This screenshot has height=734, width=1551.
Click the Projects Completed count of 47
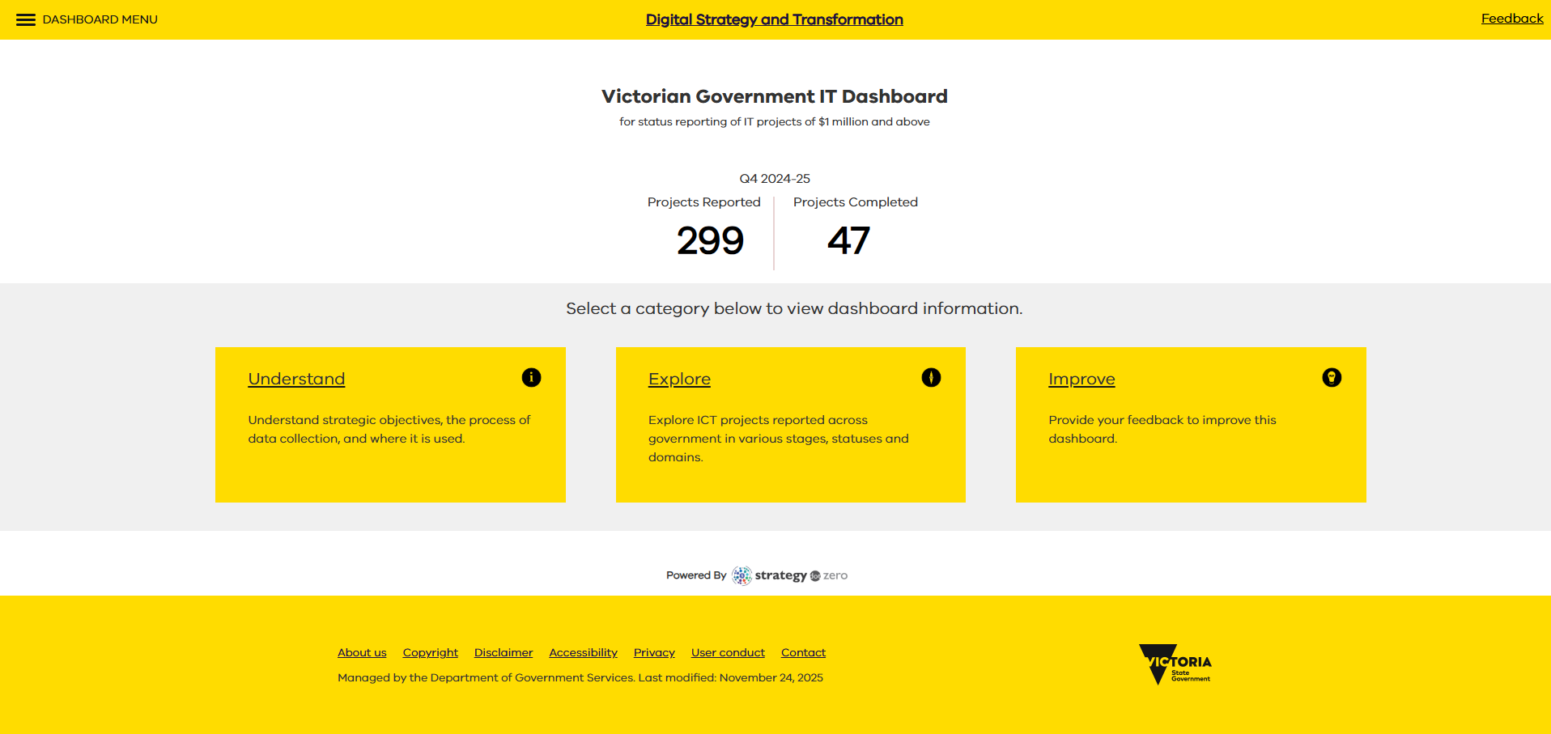849,240
